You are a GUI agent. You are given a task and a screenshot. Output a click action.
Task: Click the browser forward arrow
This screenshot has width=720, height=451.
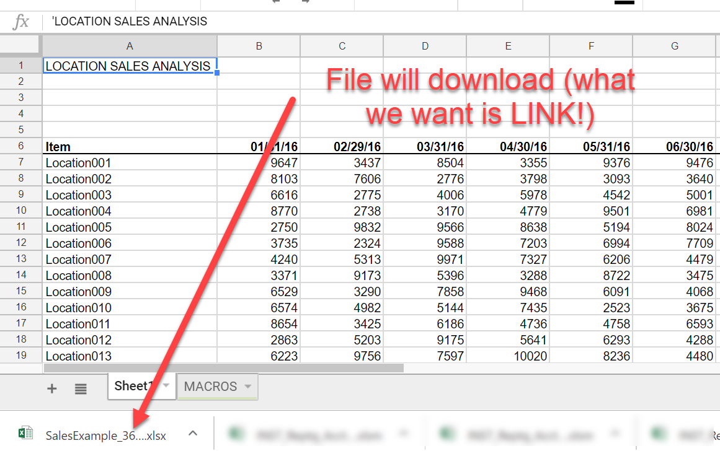pos(304,2)
